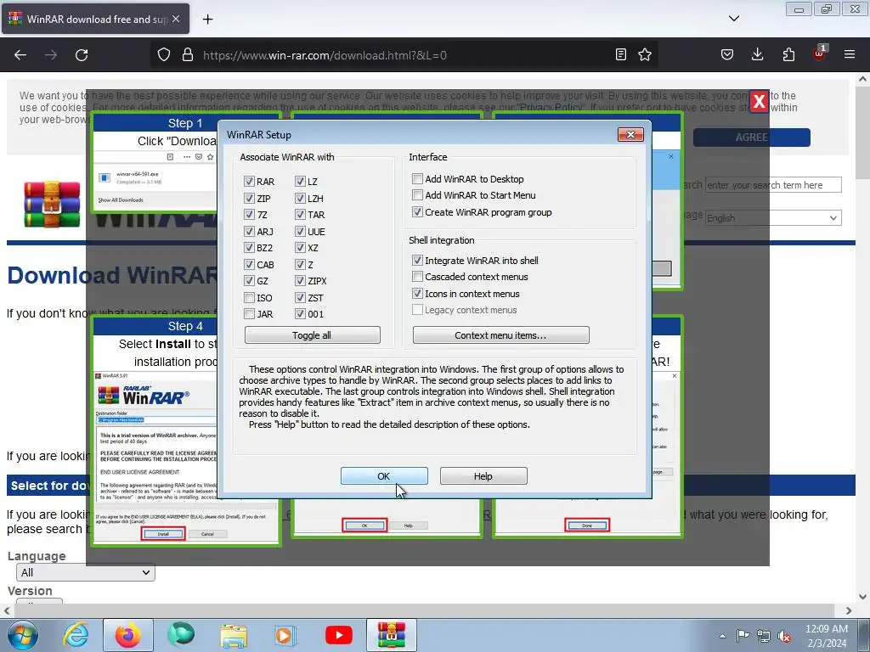Go forward in Firefox
This screenshot has width=870, height=652.
pos(51,55)
